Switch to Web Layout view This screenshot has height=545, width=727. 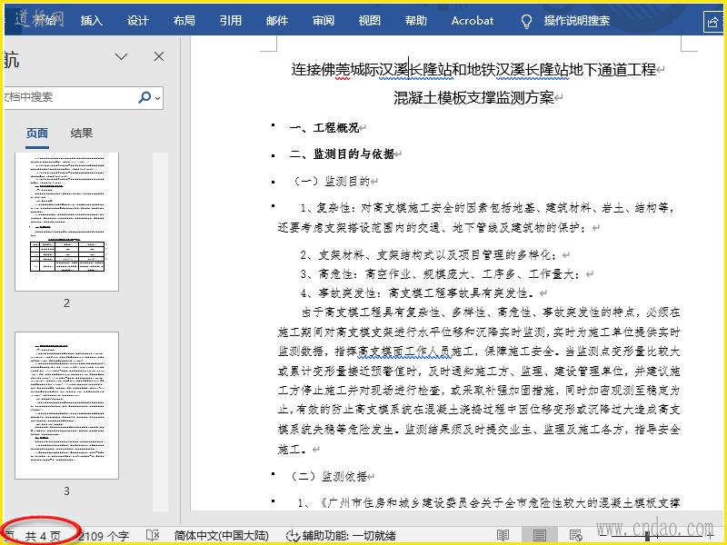point(575,535)
